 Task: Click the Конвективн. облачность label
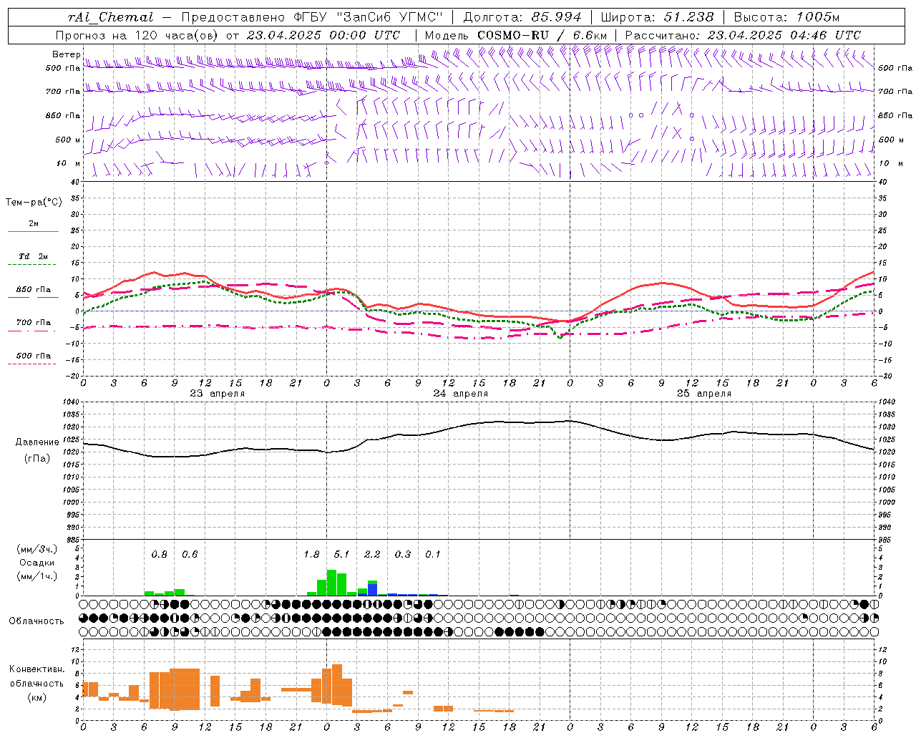pyautogui.click(x=36, y=676)
